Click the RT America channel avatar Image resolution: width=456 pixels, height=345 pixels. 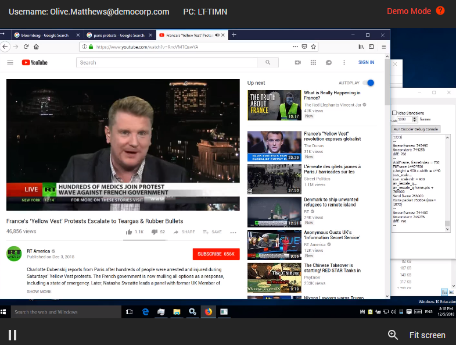pyautogui.click(x=14, y=254)
